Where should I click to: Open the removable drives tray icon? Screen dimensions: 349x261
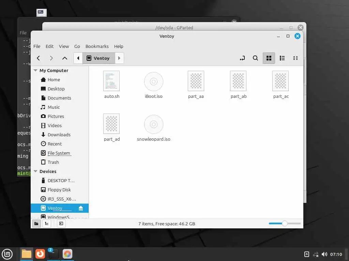click(306, 254)
